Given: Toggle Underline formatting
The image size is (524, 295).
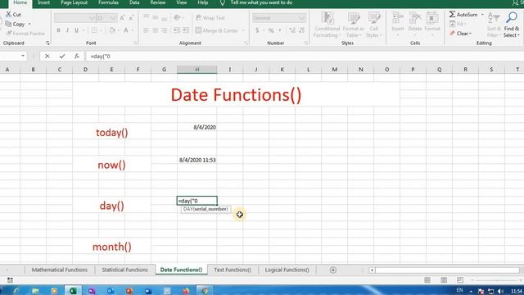Looking at the screenshot, I should pos(76,30).
